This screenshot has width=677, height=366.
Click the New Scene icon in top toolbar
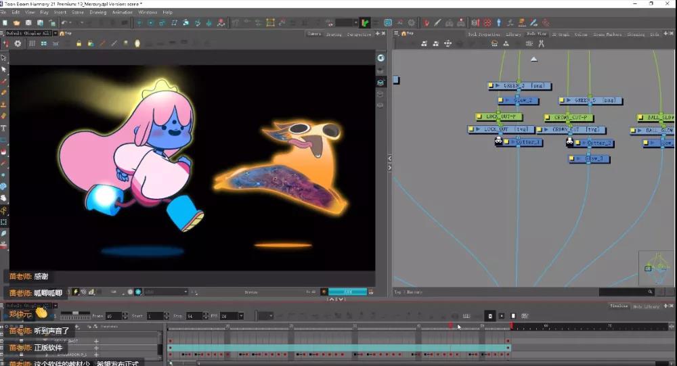(5, 23)
